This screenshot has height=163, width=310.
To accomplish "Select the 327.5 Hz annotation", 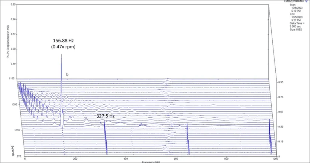I will point(106,116).
